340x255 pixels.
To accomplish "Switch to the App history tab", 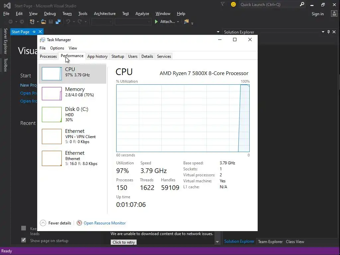I will pos(97,56).
